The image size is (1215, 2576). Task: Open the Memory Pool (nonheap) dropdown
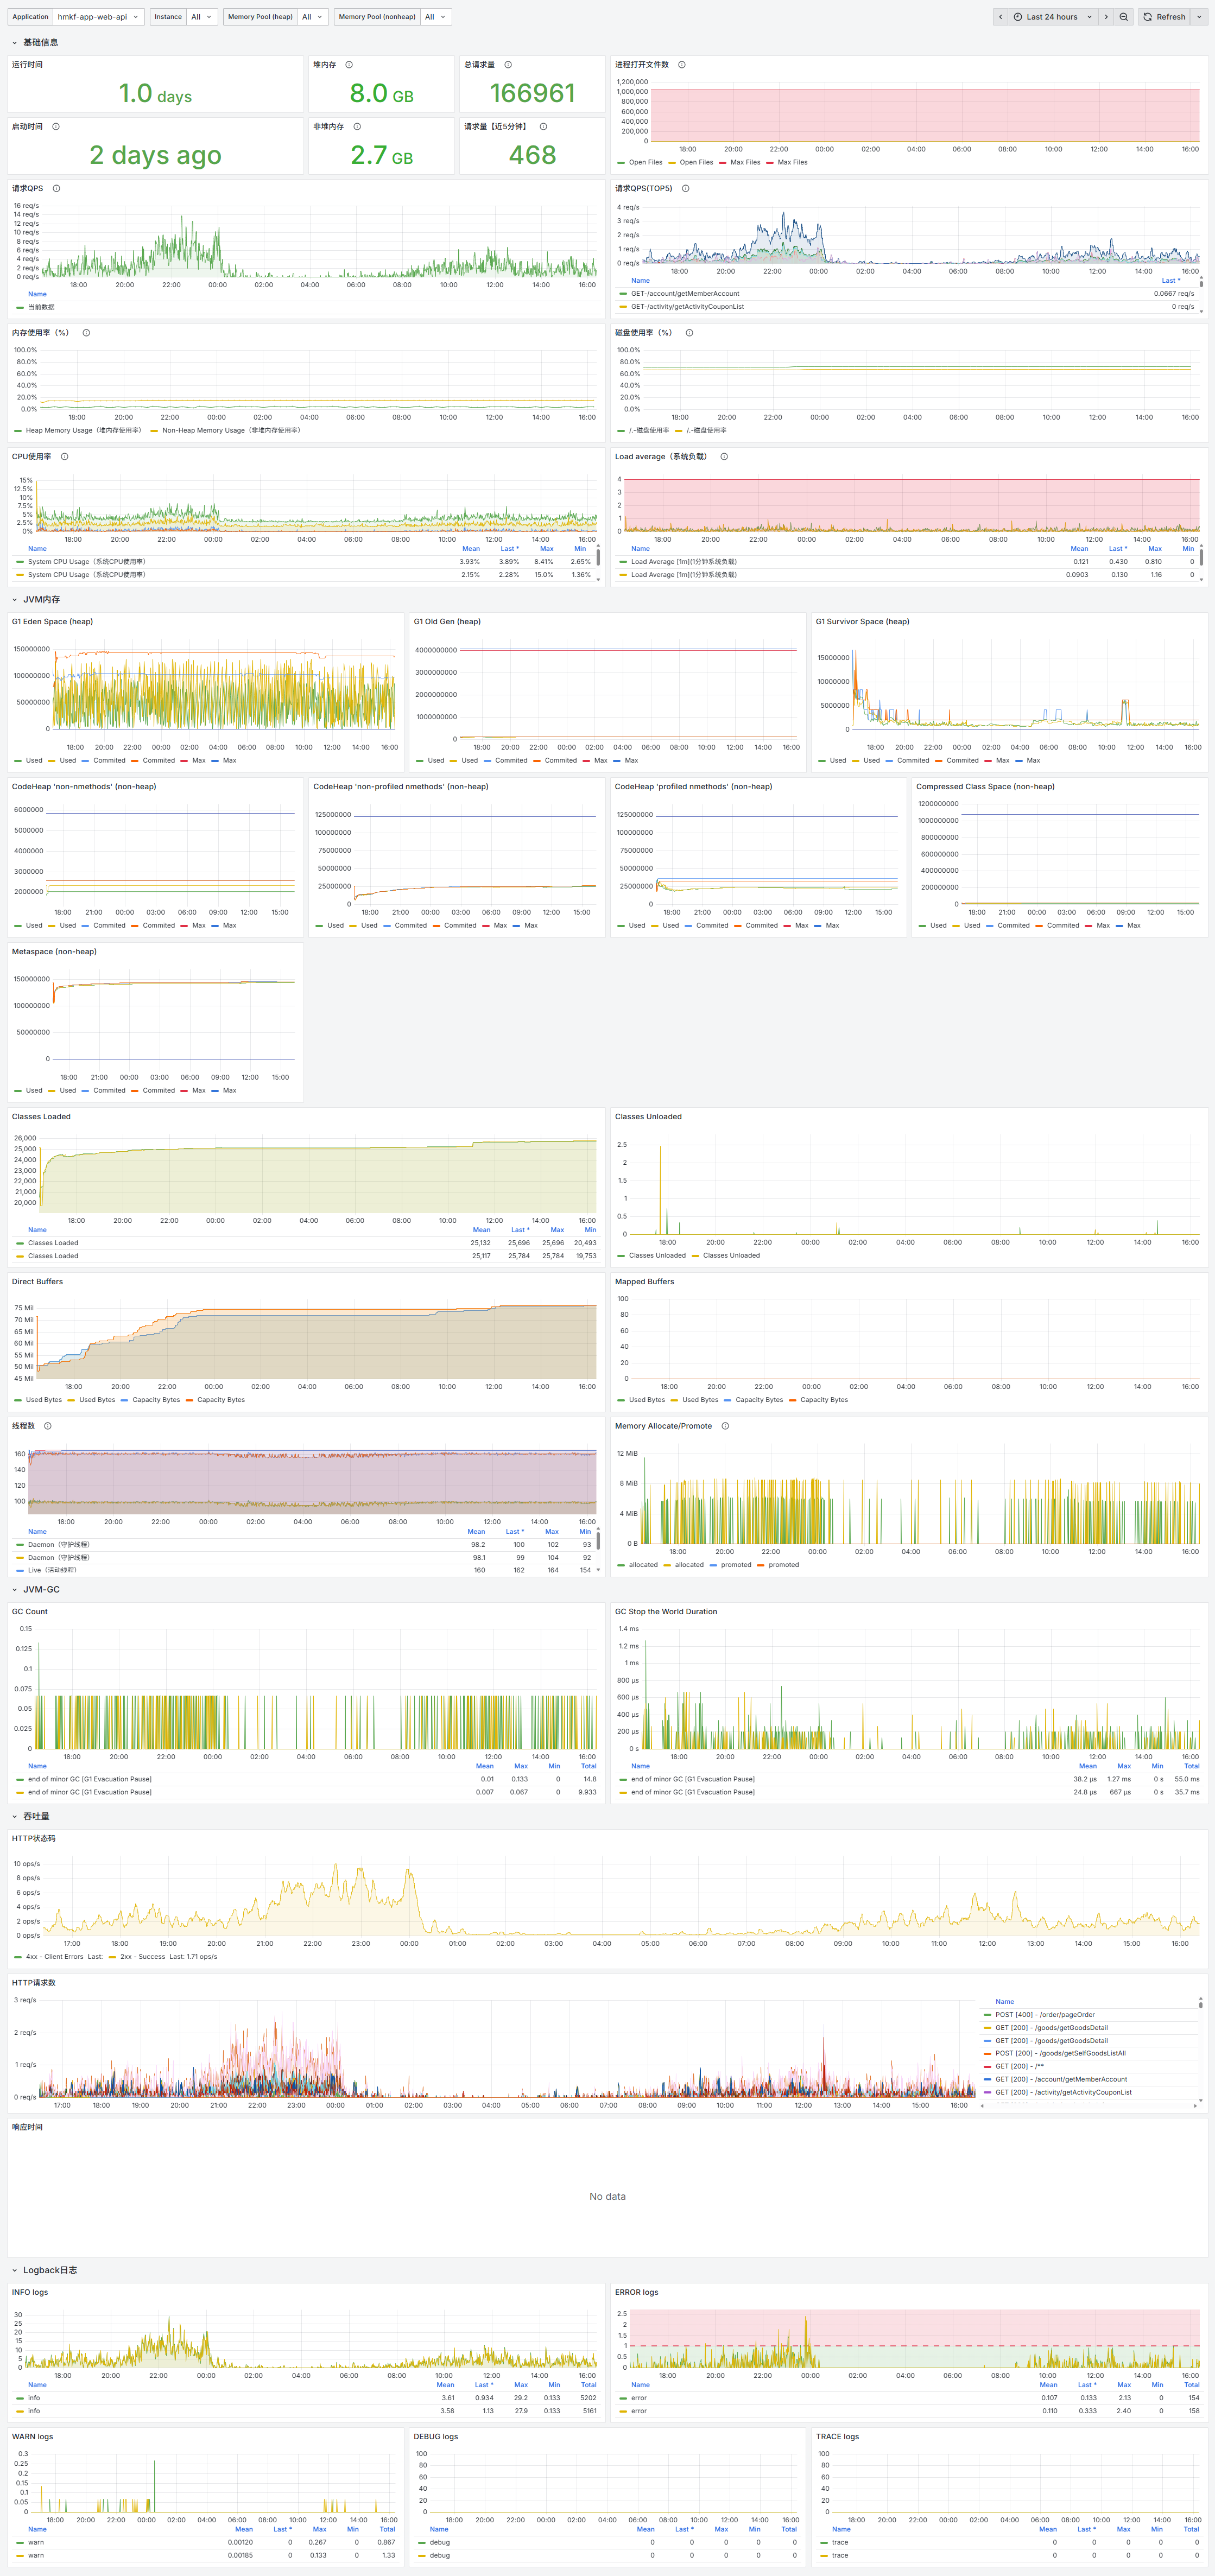point(436,17)
